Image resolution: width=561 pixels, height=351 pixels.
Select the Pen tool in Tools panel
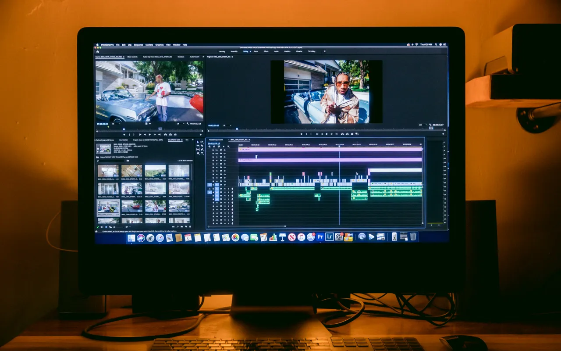(x=202, y=150)
